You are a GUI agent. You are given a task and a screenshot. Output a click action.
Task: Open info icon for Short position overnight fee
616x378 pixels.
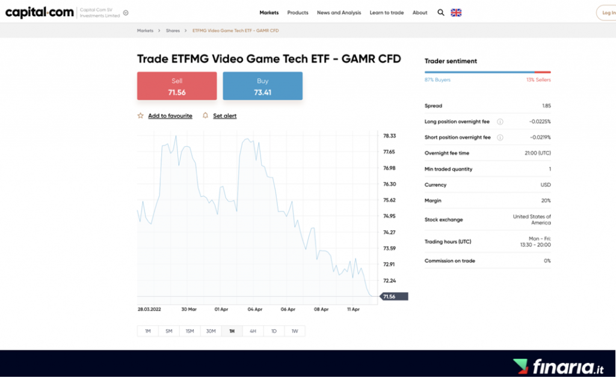500,138
